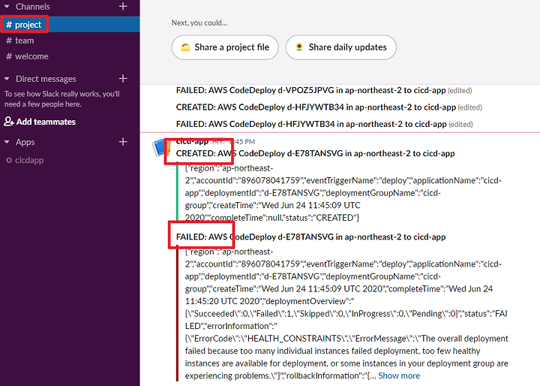Click the HEALTH_CONSTRAINTS error code text
The image size is (540, 386).
(295, 339)
